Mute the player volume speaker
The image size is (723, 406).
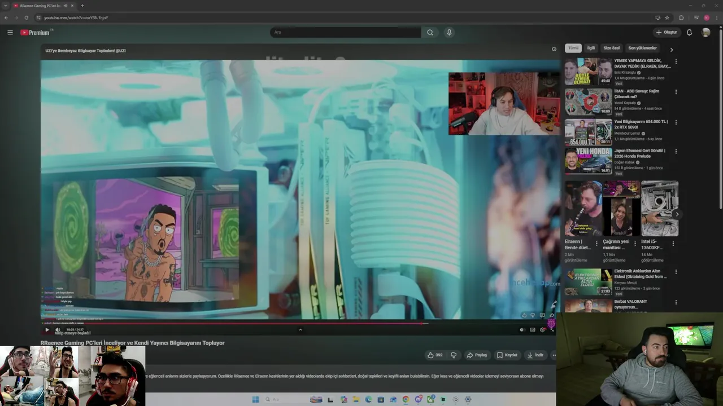pos(57,330)
